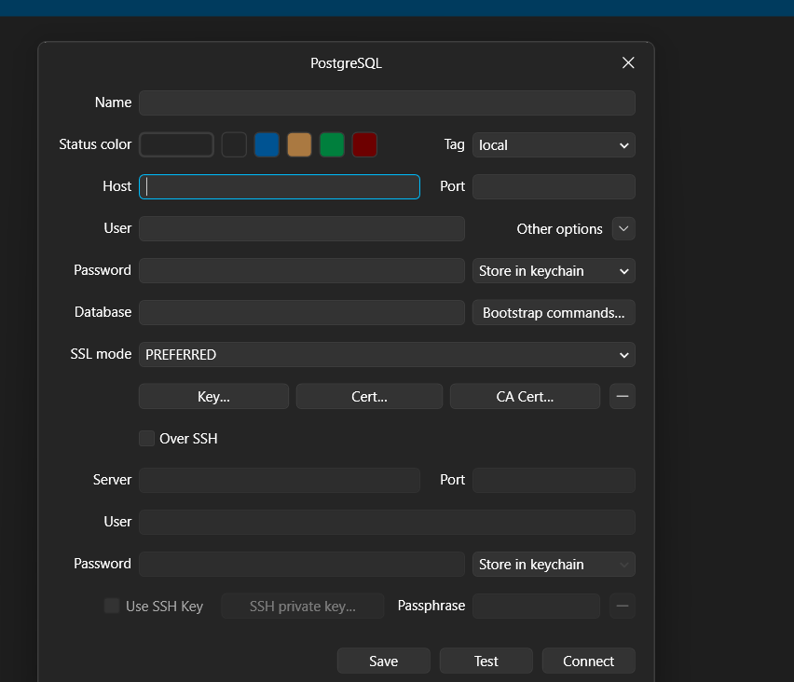Click the Passphrase field

point(536,606)
